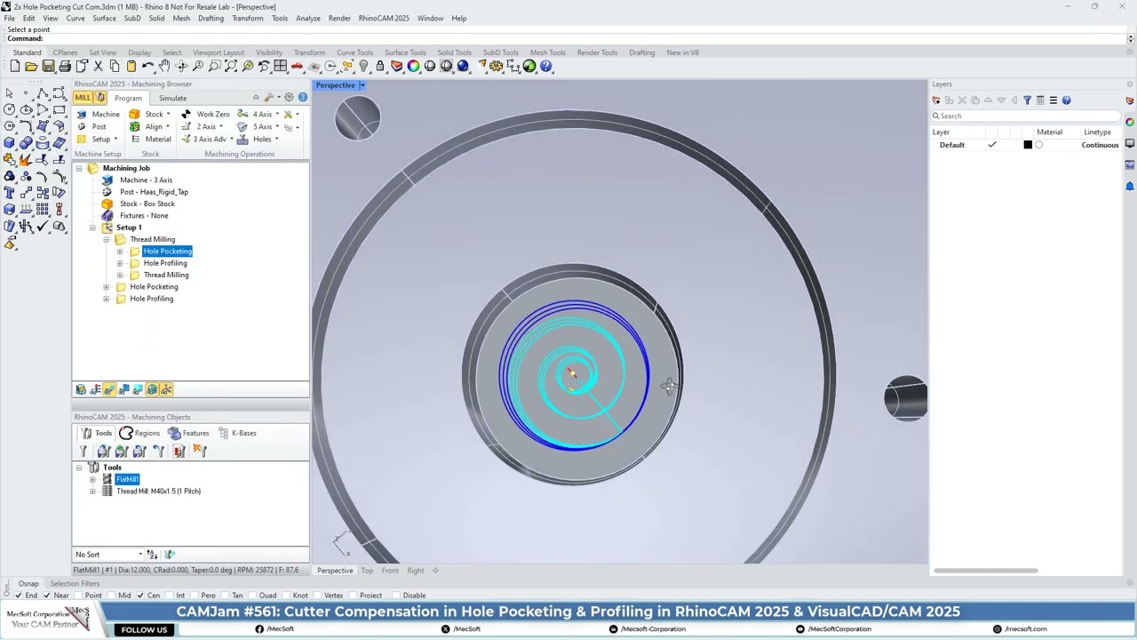This screenshot has width=1137, height=640.
Task: Expand the Hole Pocketing operation under Thread Milling
Action: 120,252
